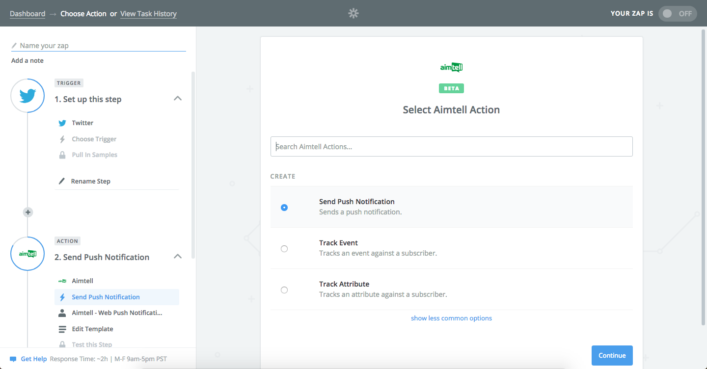Click the Twitter bird trigger step icon

click(x=27, y=96)
